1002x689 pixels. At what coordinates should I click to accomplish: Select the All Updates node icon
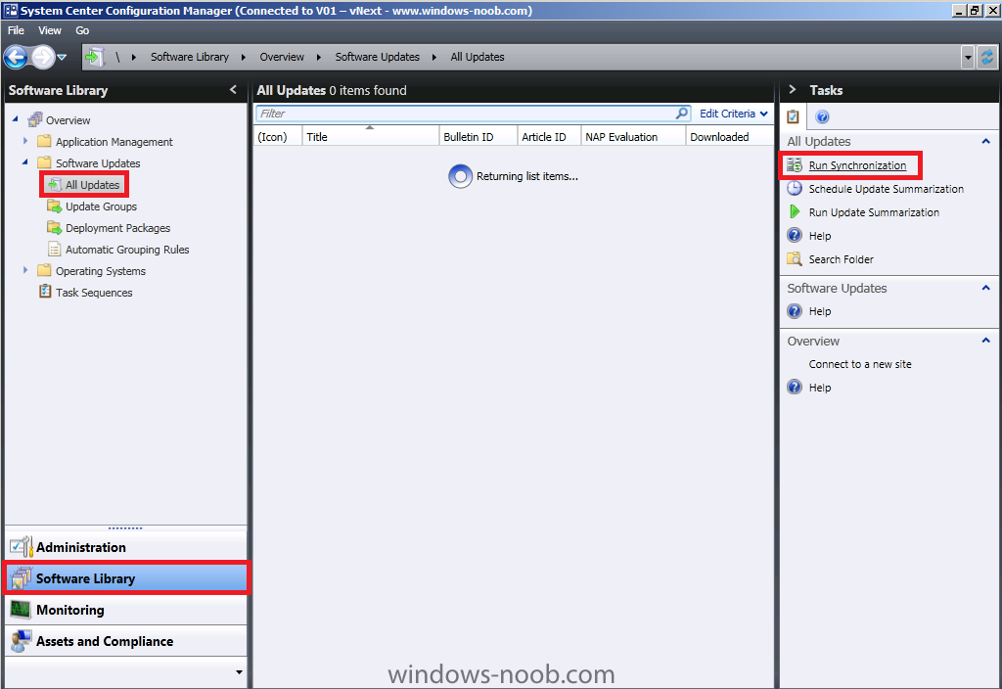[55, 185]
